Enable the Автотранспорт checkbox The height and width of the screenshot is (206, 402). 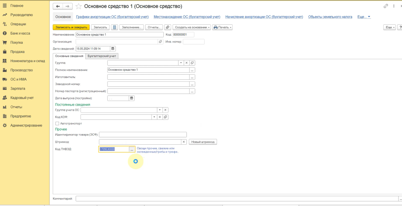pyautogui.click(x=57, y=123)
